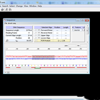Screen dimensions: 100x100
Task: Click the panel's vertical scrollbar up arrow
Action: [x=87, y=26]
